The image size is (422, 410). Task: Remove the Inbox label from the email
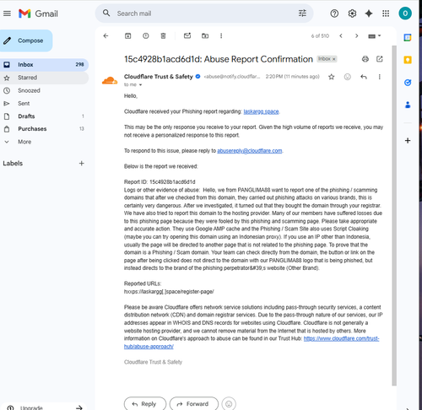coord(334,59)
